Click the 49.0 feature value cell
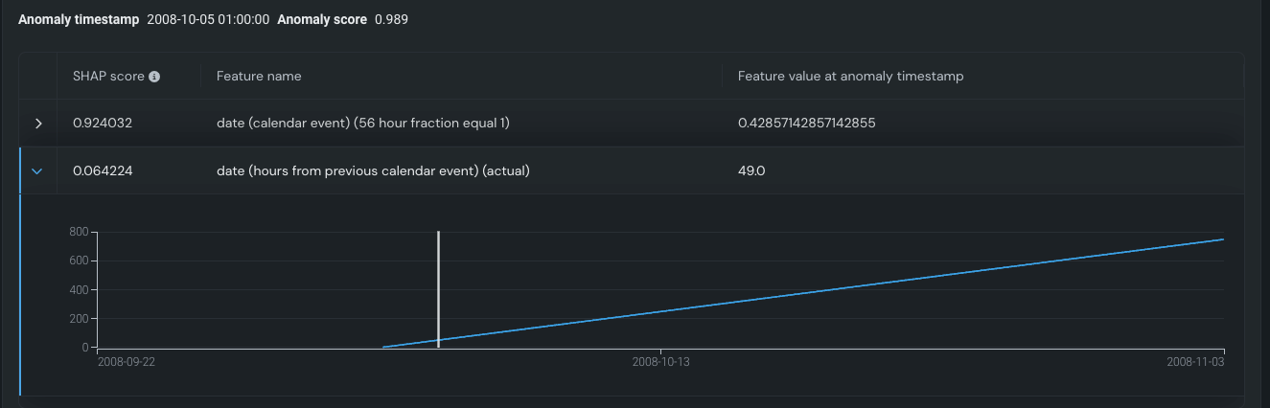This screenshot has height=408, width=1270. click(750, 171)
